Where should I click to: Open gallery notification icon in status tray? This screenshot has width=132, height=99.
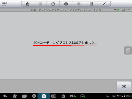pos(108,96)
